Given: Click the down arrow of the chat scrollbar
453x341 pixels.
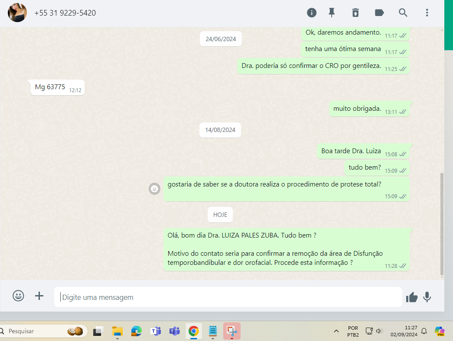Looking at the screenshot, I should tap(442, 277).
